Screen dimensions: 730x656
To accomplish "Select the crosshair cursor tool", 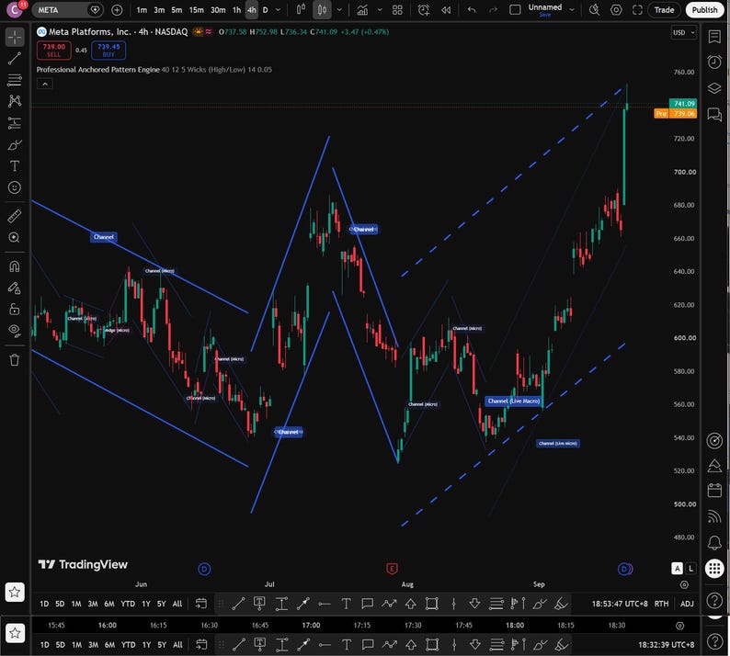I will click(15, 38).
